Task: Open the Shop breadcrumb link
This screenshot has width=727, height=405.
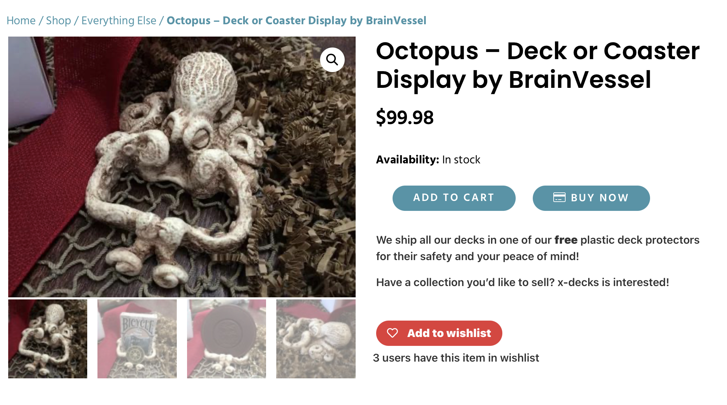Action: pyautogui.click(x=58, y=21)
